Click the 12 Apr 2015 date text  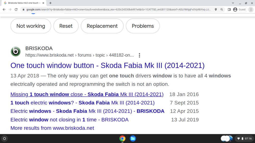pos(184,111)
